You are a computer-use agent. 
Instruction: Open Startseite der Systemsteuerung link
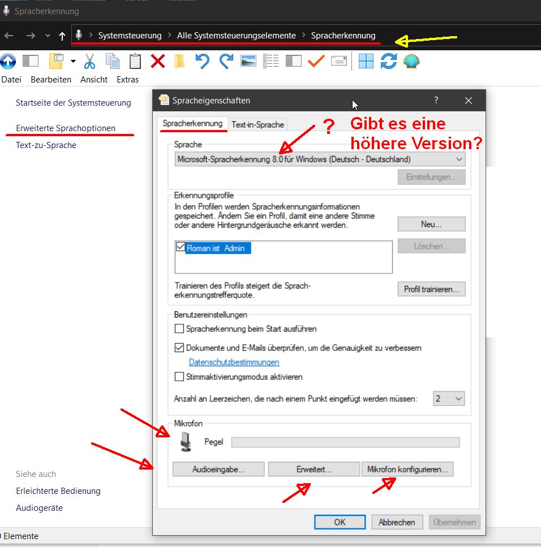click(x=74, y=103)
